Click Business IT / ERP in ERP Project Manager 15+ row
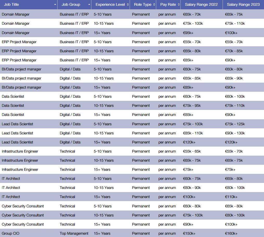 point(74,60)
